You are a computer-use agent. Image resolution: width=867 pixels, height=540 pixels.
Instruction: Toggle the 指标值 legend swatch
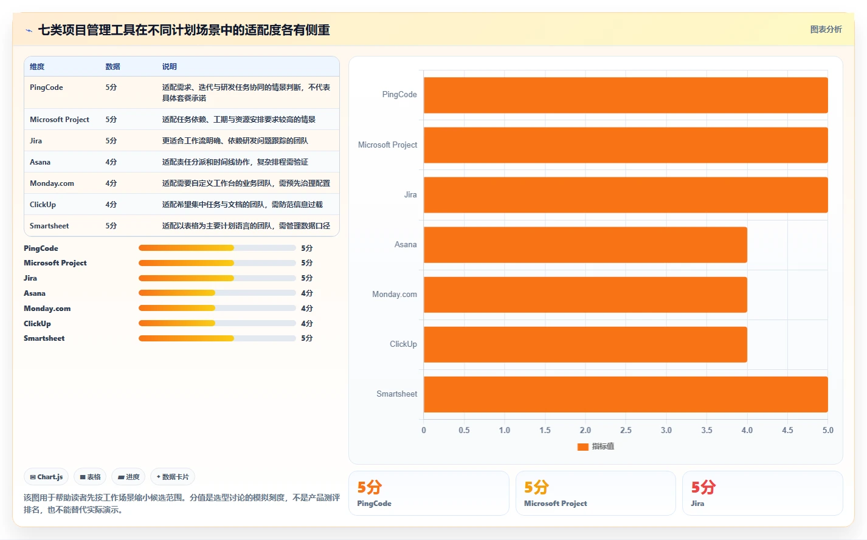click(x=582, y=446)
